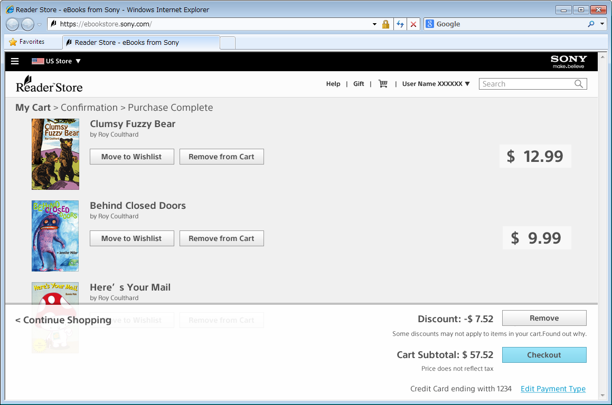Click the stop loading X icon
This screenshot has width=612, height=405.
(413, 24)
